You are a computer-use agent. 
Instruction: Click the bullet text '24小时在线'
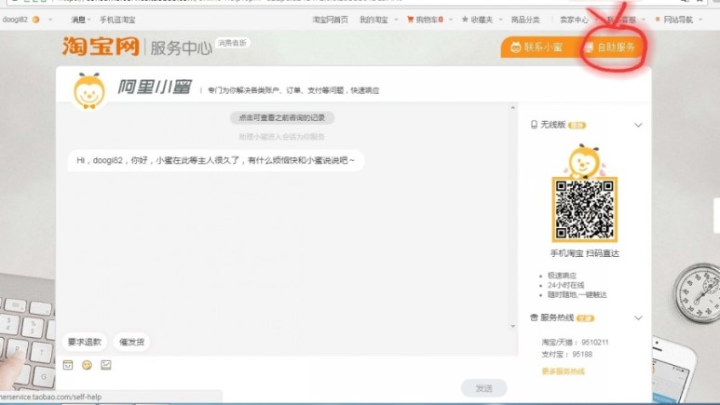(565, 285)
